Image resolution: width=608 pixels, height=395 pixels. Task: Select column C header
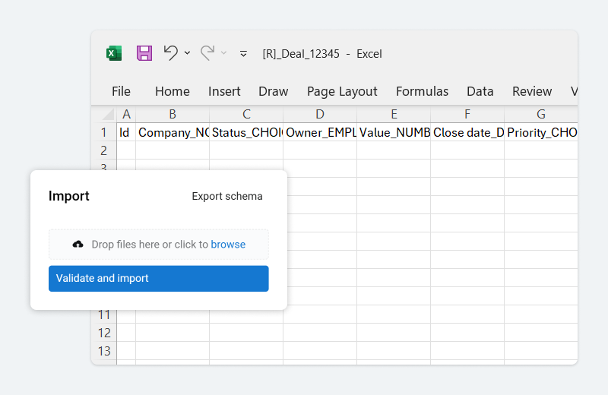tap(246, 114)
